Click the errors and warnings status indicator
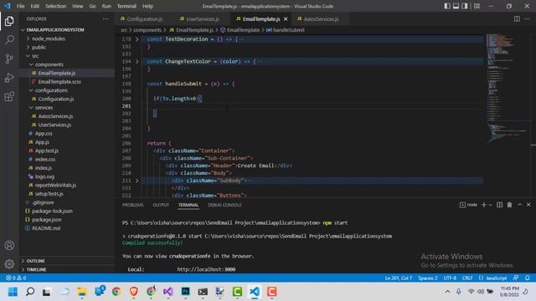This screenshot has width=536, height=301. (x=16, y=278)
